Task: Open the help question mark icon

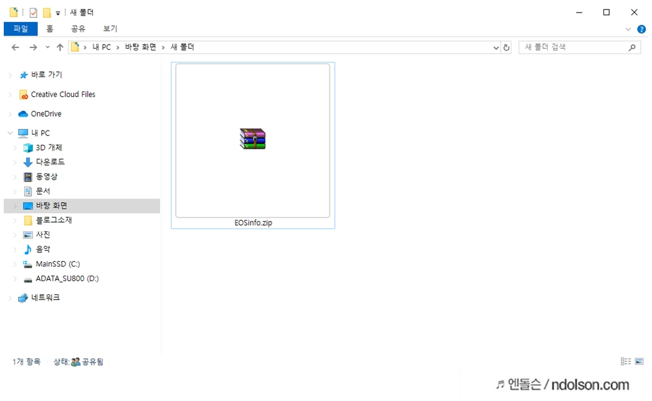Action: click(642, 29)
